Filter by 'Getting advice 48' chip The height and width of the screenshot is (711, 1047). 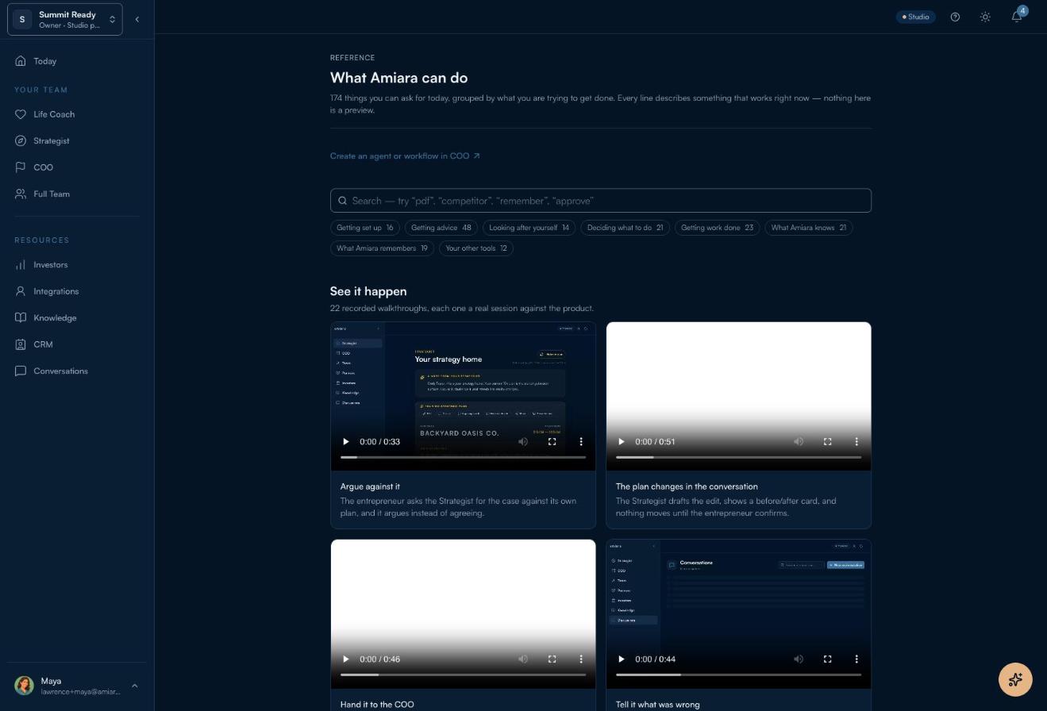tap(441, 228)
